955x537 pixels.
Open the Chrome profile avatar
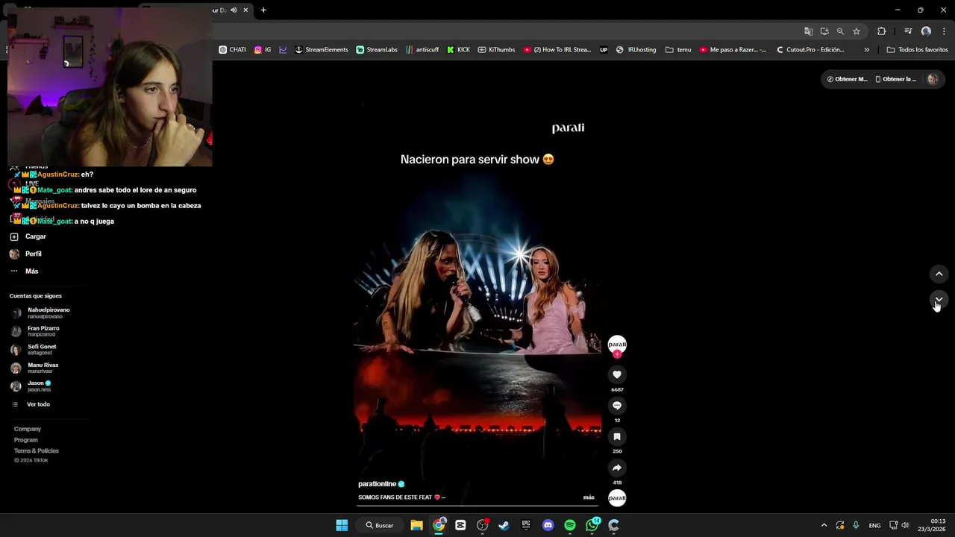point(926,31)
